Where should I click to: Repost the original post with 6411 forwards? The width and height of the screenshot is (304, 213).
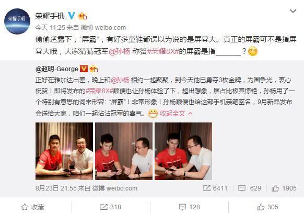tap(215, 188)
